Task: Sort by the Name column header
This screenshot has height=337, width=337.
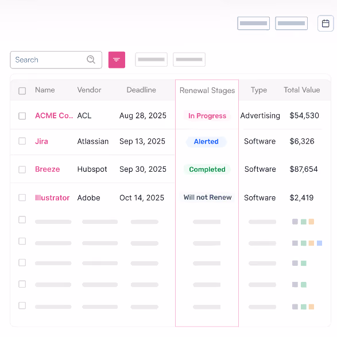Action: click(x=45, y=90)
